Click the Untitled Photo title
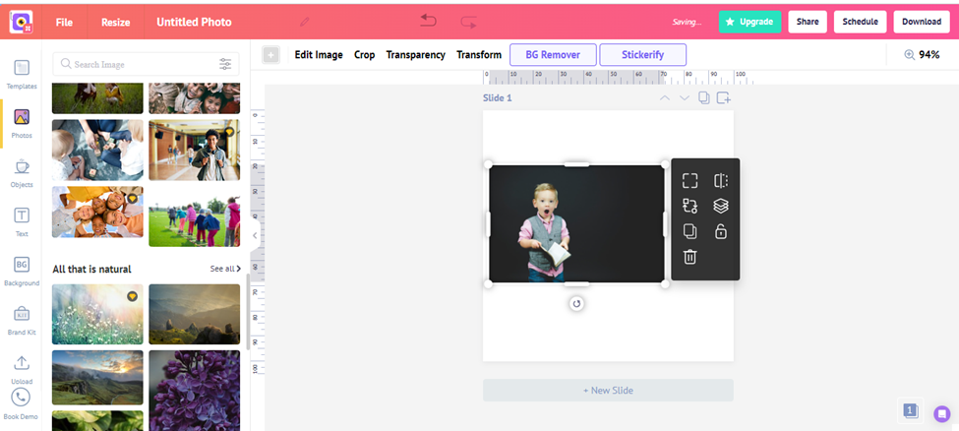959x431 pixels. click(194, 22)
